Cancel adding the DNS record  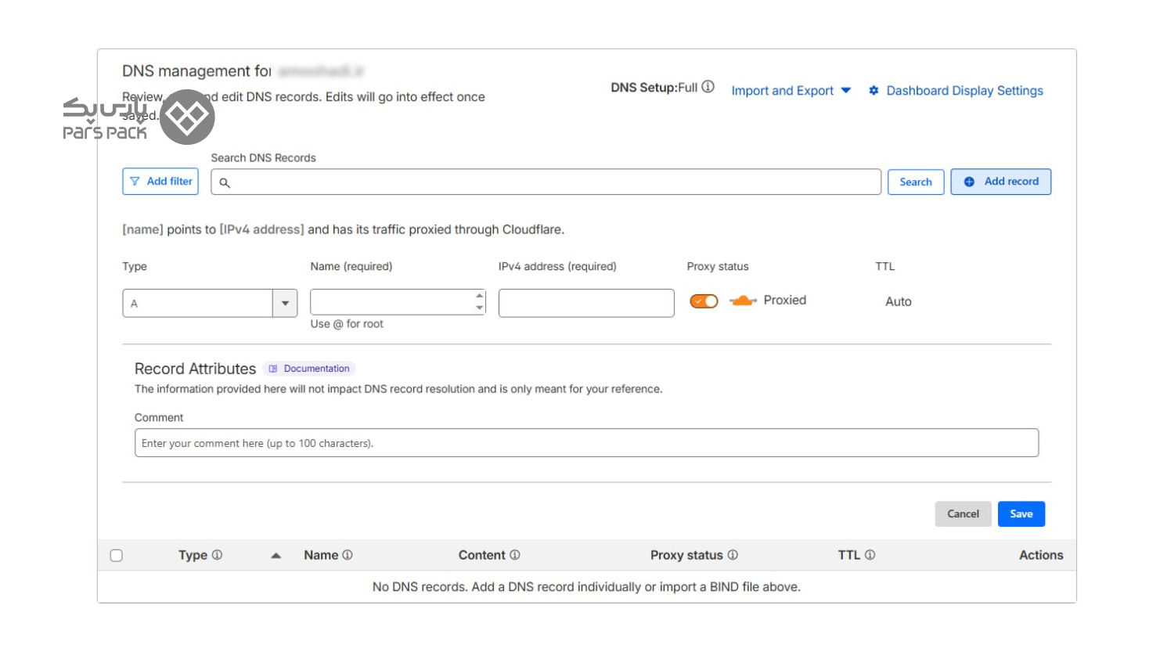click(962, 514)
